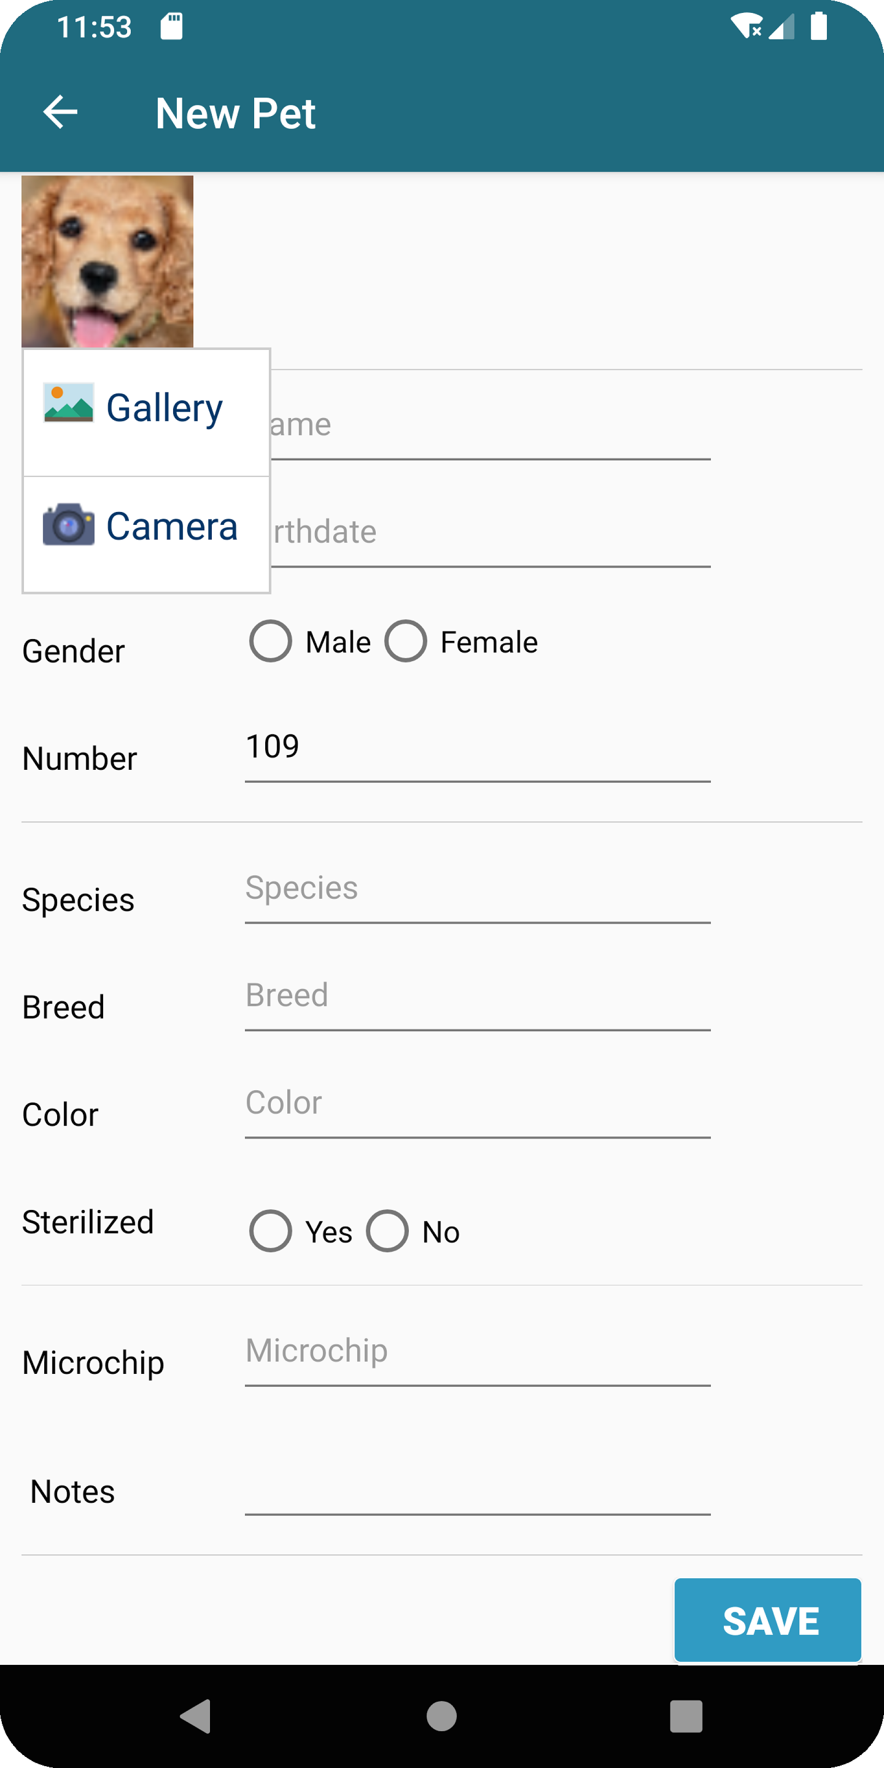Tap the battery status icon

point(818,27)
